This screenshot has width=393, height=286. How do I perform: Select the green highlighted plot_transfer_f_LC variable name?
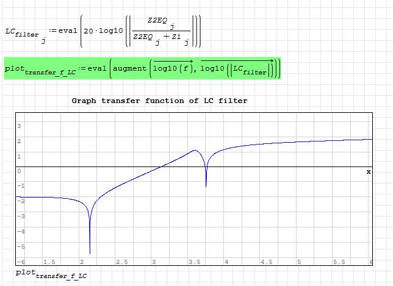[40, 70]
